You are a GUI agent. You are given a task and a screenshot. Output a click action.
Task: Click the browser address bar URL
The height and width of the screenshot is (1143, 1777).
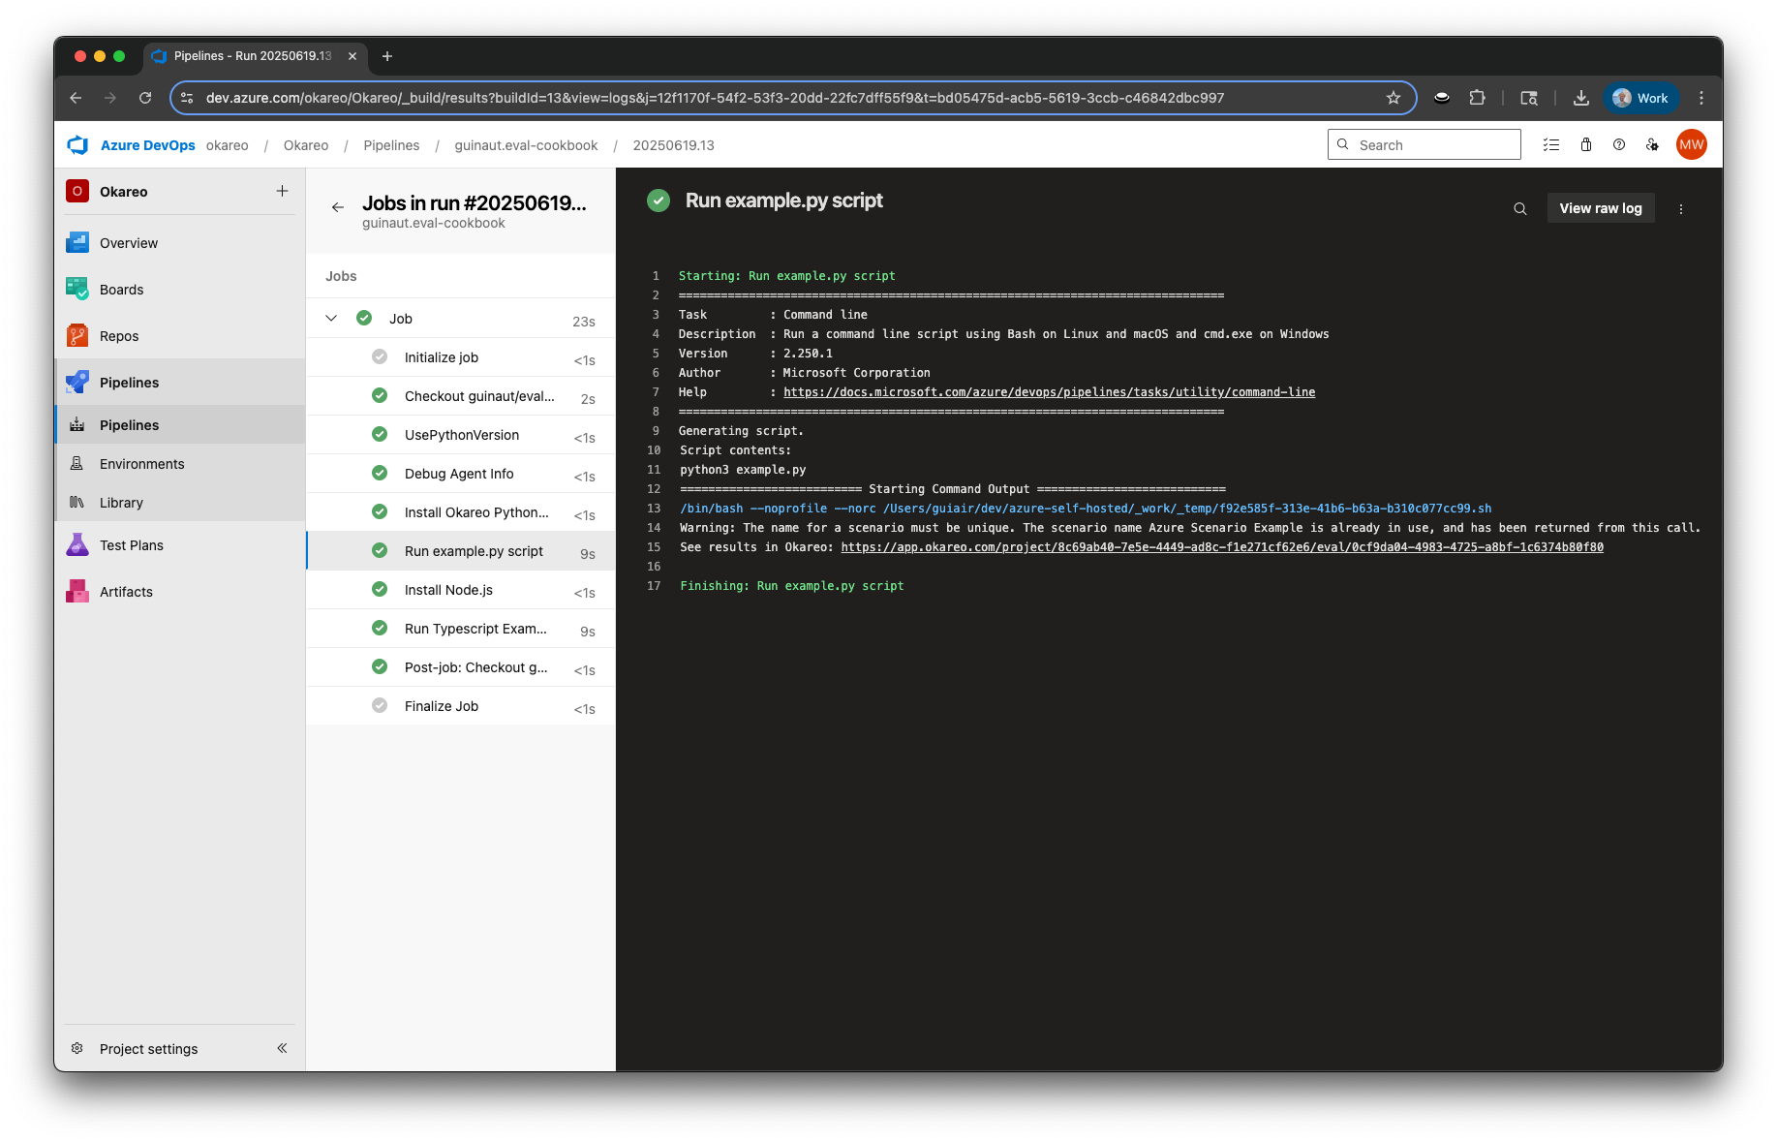coord(715,98)
